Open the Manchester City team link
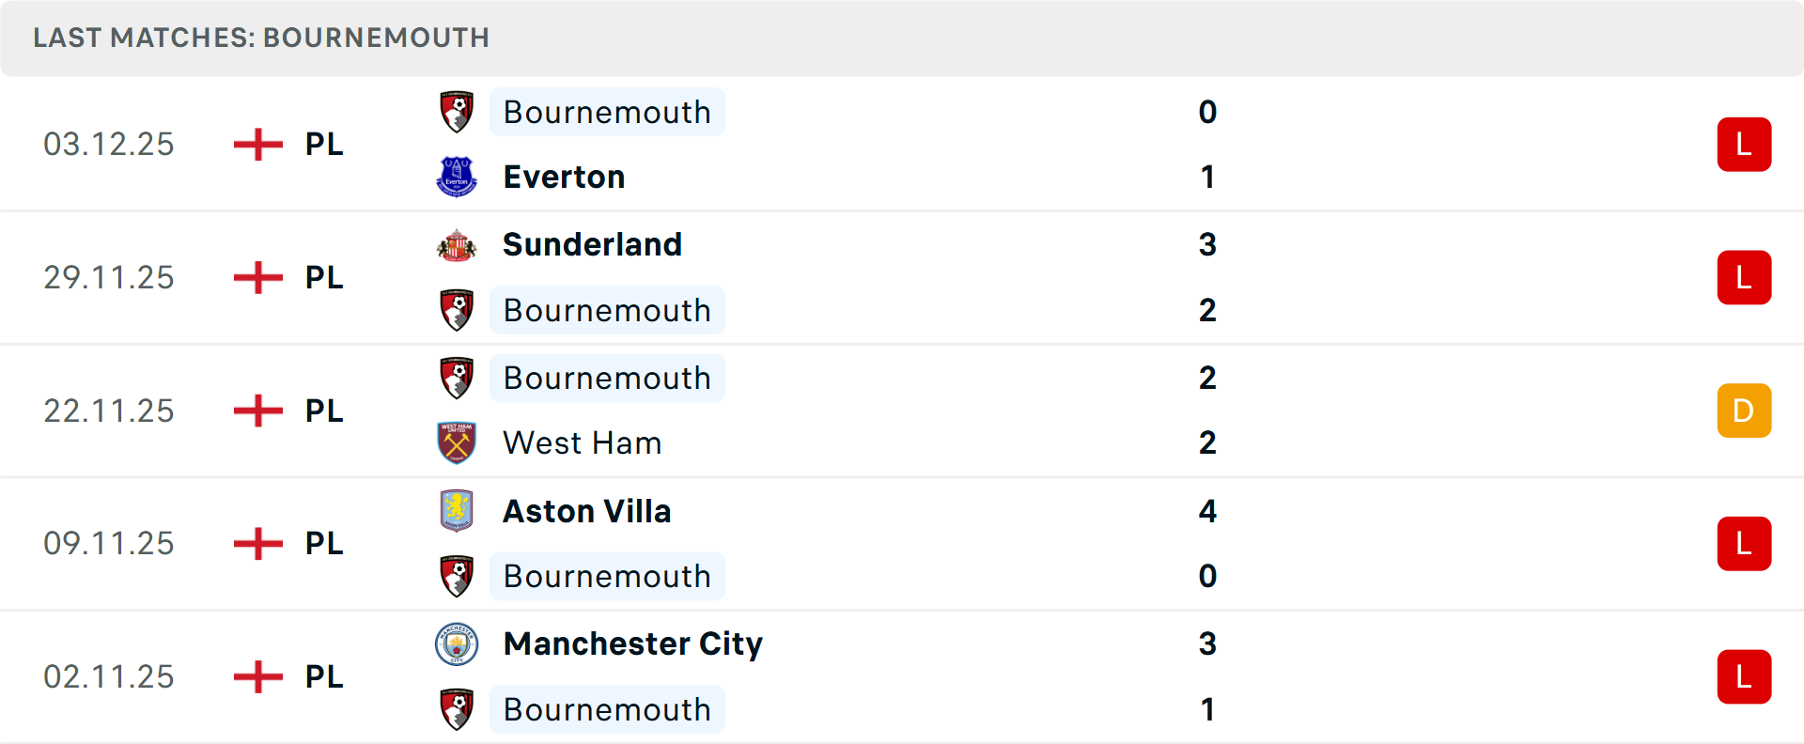Viewport: 1804px width, 744px height. (x=632, y=643)
